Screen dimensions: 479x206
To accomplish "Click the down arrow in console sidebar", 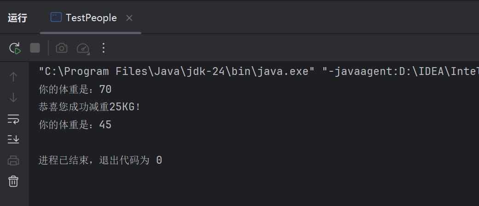I will point(13,97).
